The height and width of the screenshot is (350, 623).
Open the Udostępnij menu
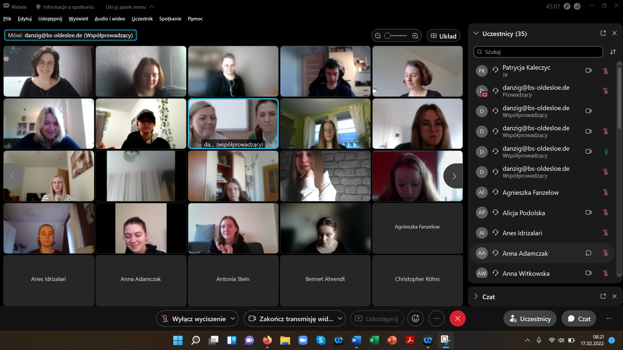tap(50, 19)
